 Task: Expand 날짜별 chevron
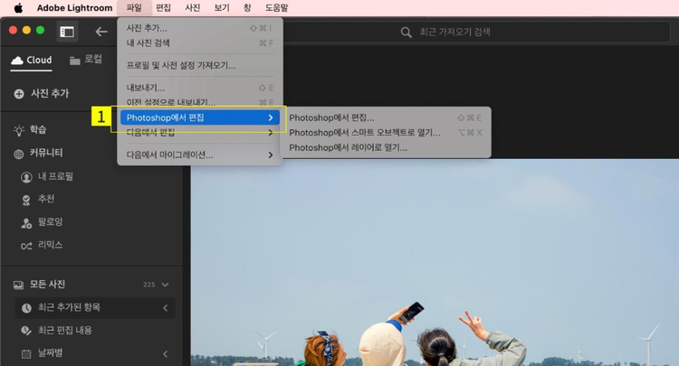pos(166,354)
